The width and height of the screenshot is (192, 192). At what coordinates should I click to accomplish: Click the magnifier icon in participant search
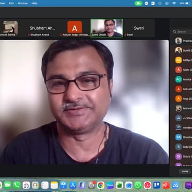pyautogui.click(x=174, y=31)
